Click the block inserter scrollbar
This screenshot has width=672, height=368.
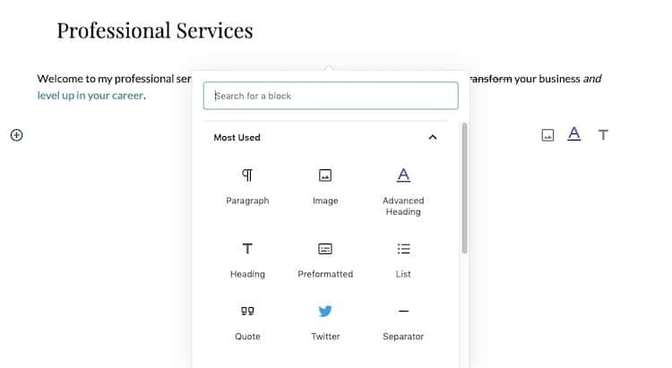(x=464, y=188)
